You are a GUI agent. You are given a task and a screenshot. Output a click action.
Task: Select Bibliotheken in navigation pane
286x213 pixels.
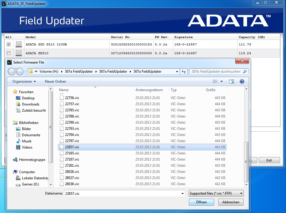point(26,123)
